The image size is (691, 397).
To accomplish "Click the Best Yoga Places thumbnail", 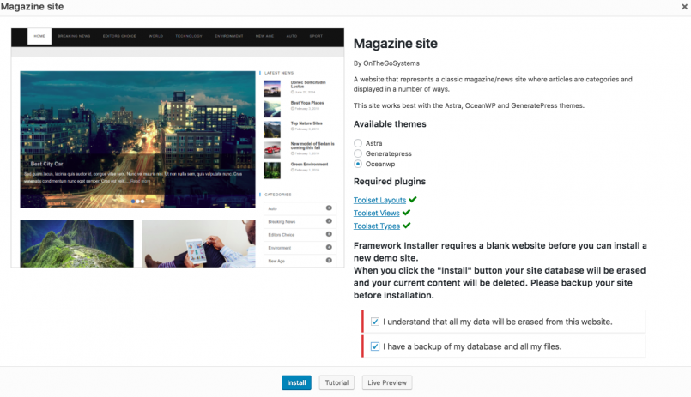I will (x=272, y=109).
